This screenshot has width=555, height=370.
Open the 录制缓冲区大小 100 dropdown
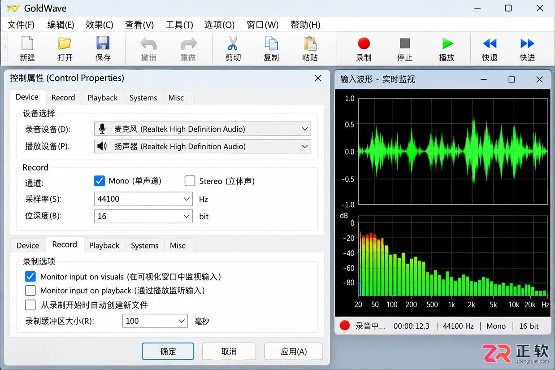155,321
